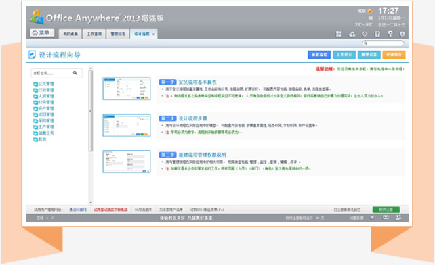Click the orange button in wizard header
The width and height of the screenshot is (435, 265).
[x=394, y=55]
